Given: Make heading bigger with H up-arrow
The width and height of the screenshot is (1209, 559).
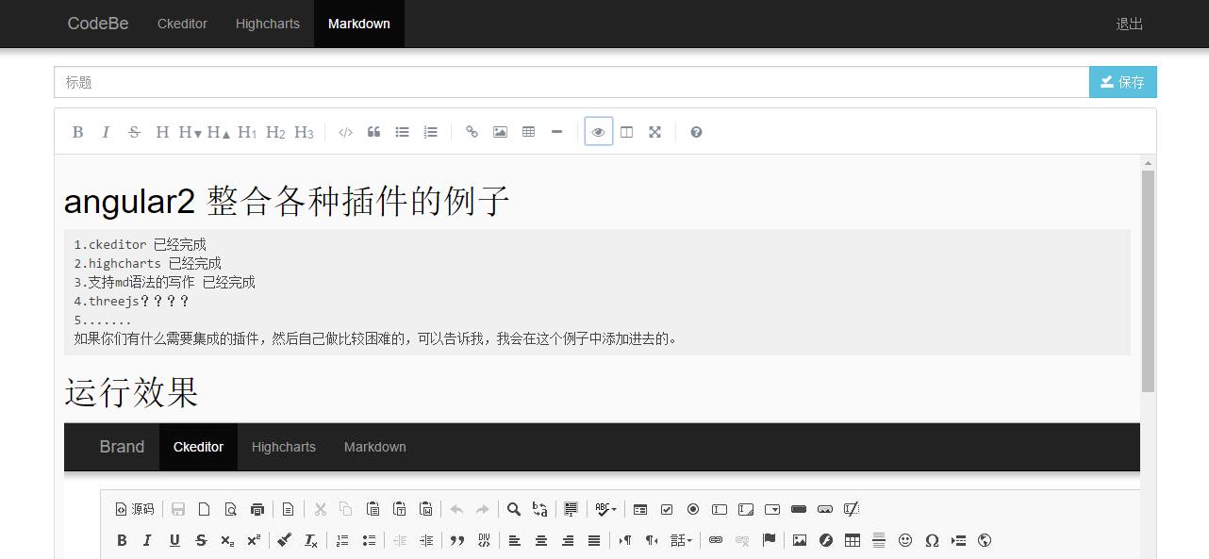Looking at the screenshot, I should click(x=219, y=132).
